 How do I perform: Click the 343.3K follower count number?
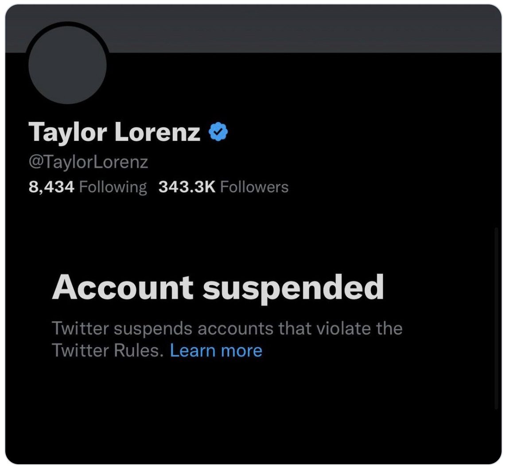[187, 187]
